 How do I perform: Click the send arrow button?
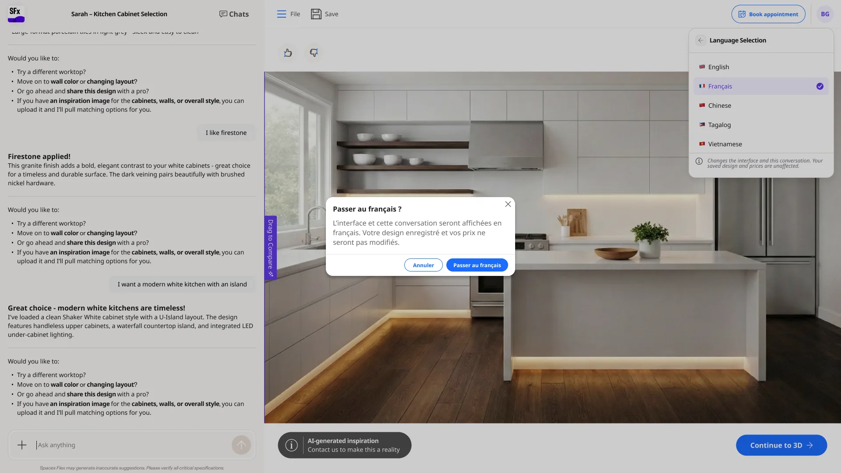[241, 445]
